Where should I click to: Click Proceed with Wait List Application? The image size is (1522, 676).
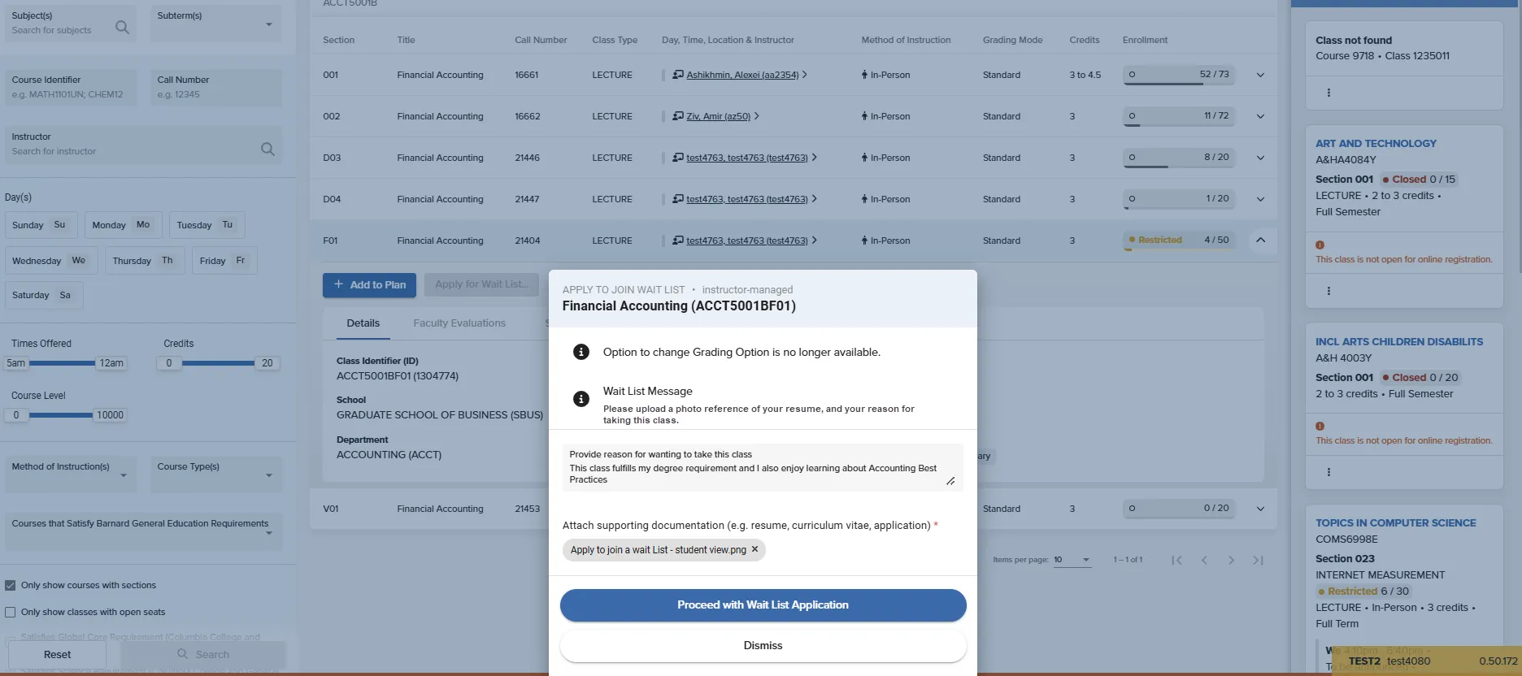point(763,605)
